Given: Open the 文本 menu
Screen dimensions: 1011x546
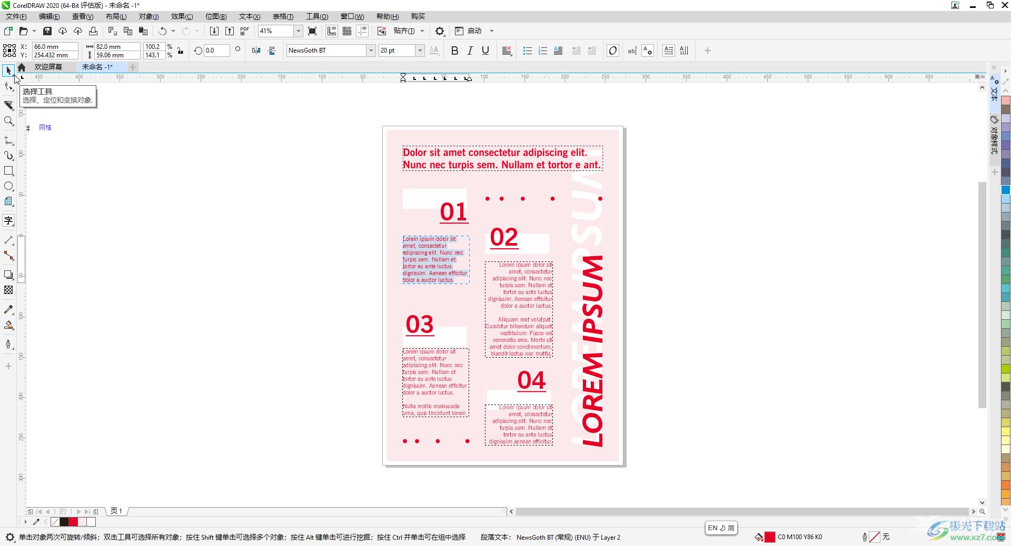Looking at the screenshot, I should pos(250,16).
